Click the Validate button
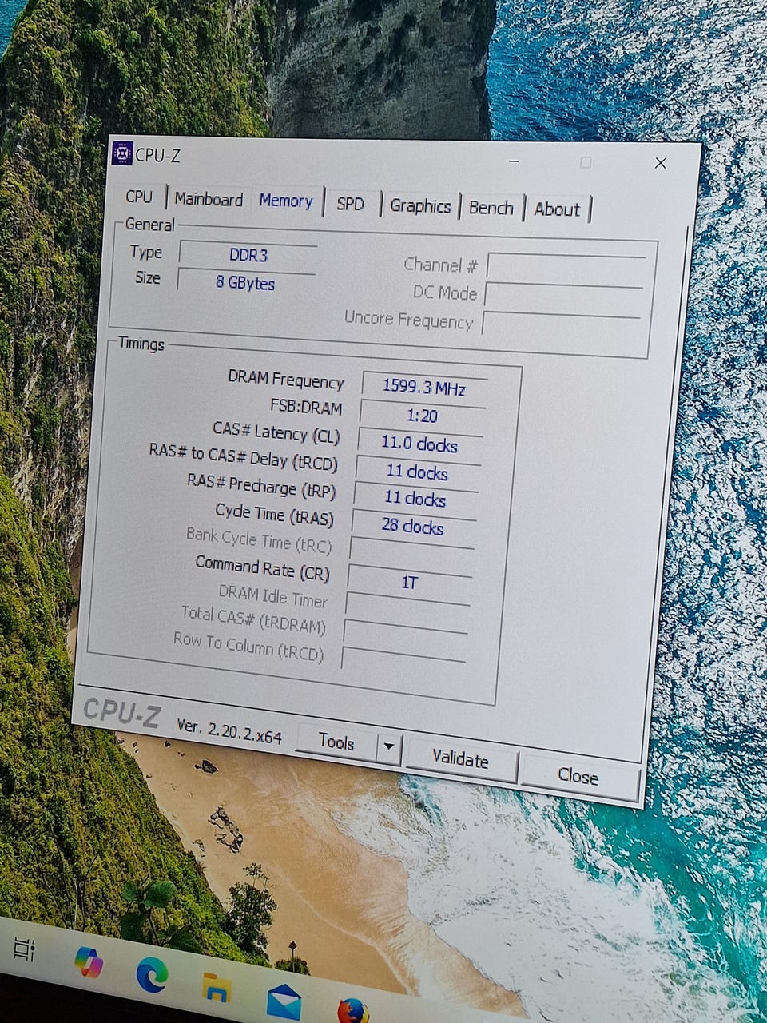 (x=459, y=758)
